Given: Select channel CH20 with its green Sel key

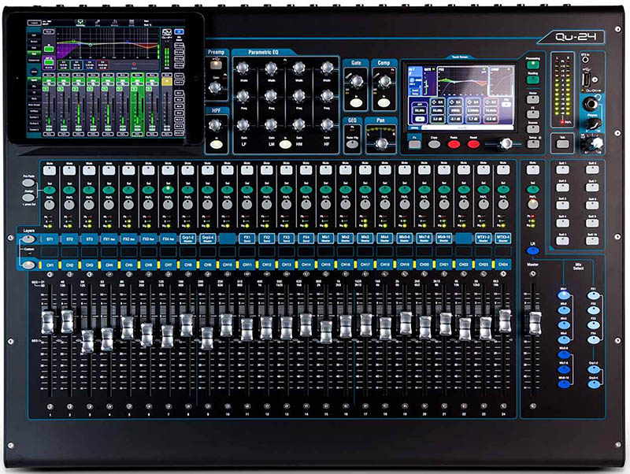Looking at the screenshot, I should 424,190.
